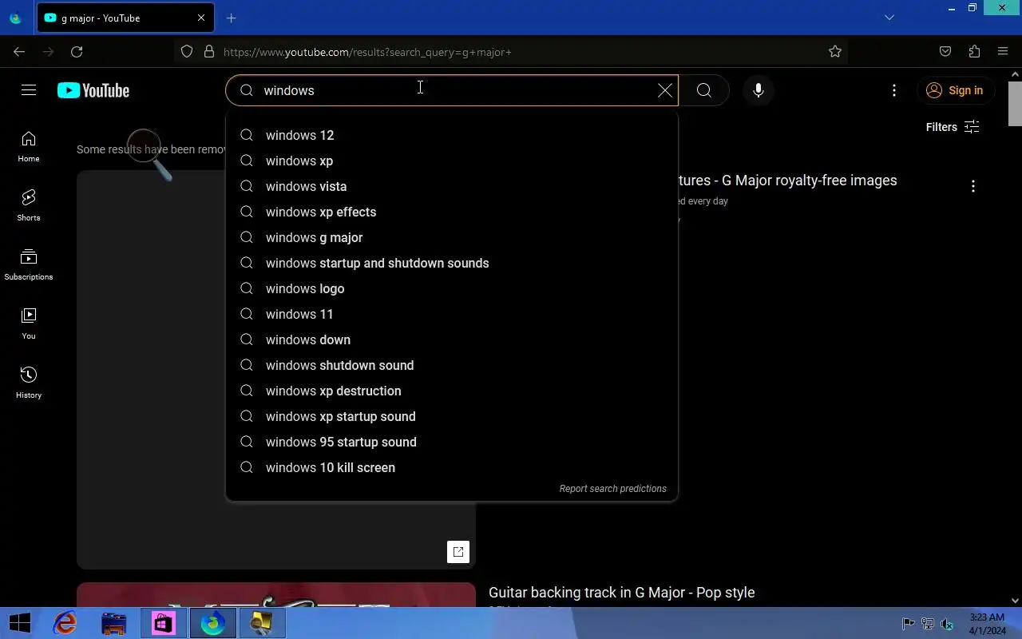Screen dimensions: 1022x639
Task: Reload the page
Action: coord(77,52)
